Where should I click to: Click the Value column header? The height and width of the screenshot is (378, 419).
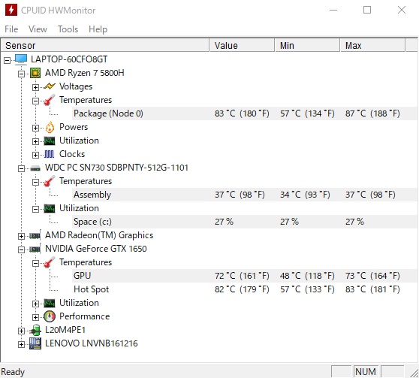242,46
